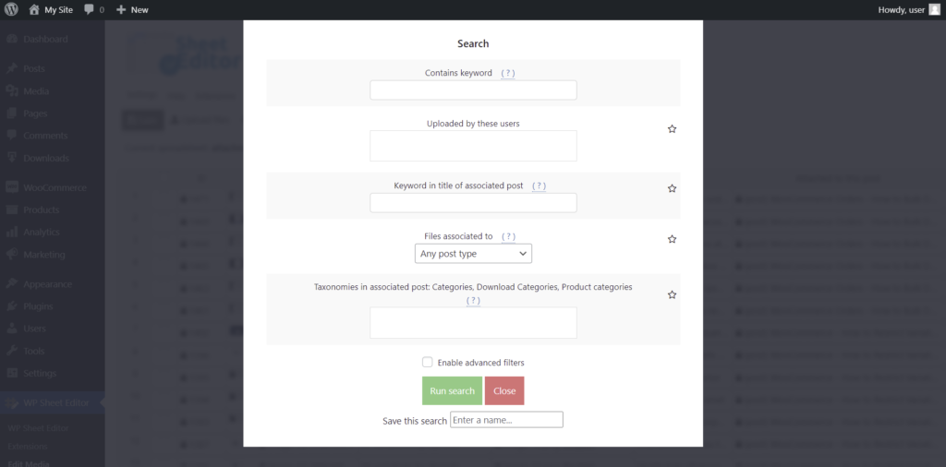Open help tooltip for Files associated to
The image size is (946, 467).
pos(508,236)
